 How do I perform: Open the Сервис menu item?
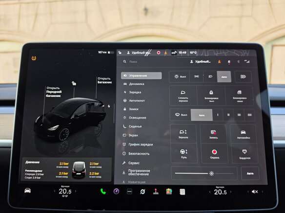click(131, 163)
